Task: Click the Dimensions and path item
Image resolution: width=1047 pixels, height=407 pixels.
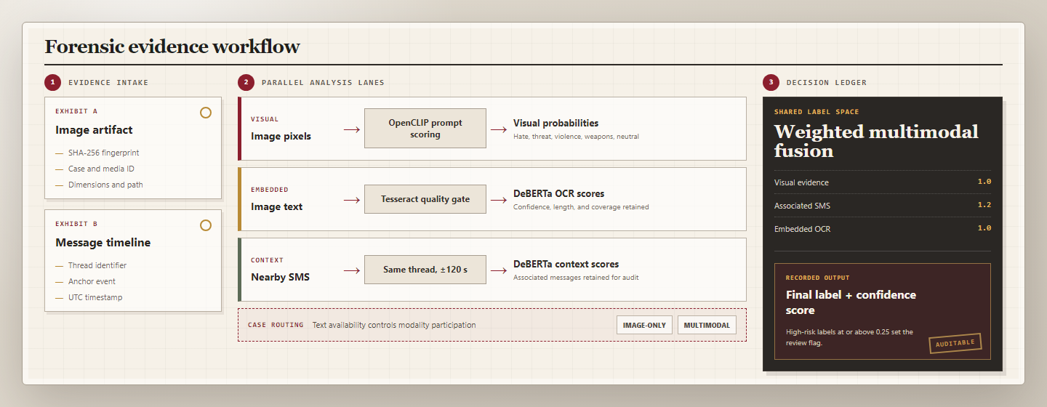Action: click(105, 185)
